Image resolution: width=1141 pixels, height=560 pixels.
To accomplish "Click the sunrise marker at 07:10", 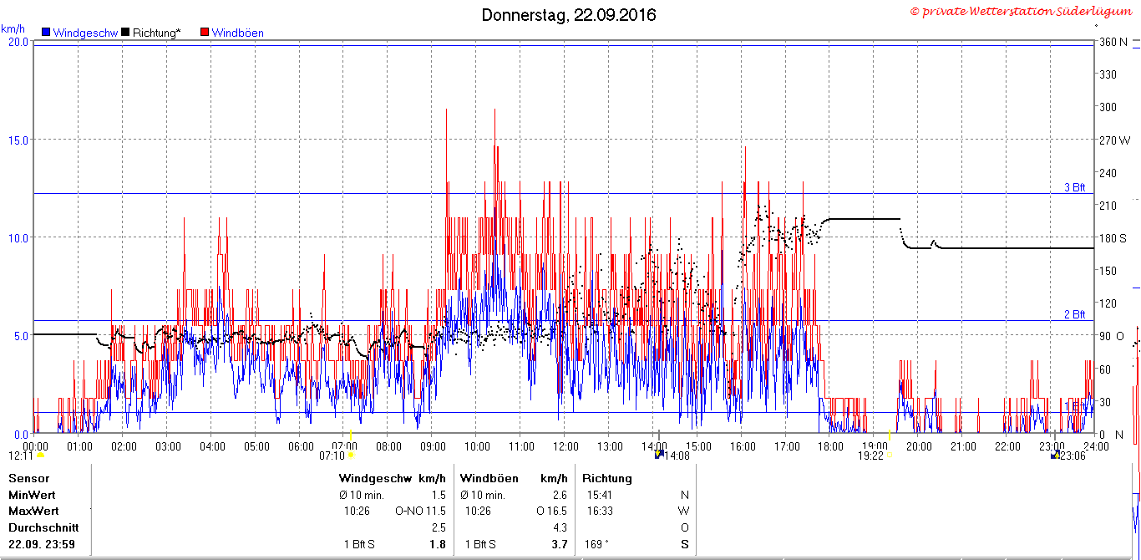I will [x=351, y=456].
